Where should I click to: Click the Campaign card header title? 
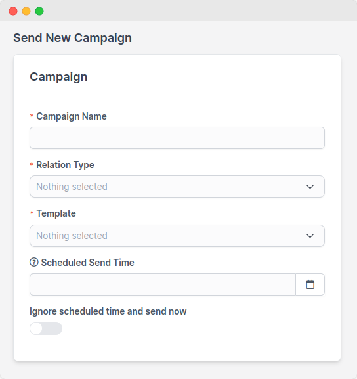pyautogui.click(x=58, y=77)
